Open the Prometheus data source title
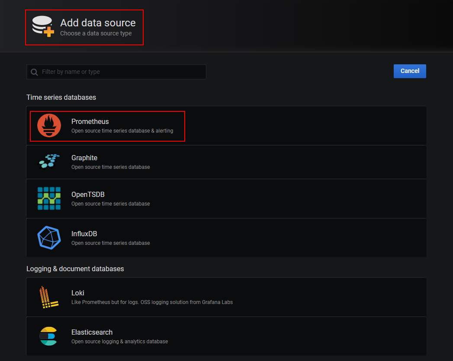This screenshot has height=361, width=453. tap(90, 122)
